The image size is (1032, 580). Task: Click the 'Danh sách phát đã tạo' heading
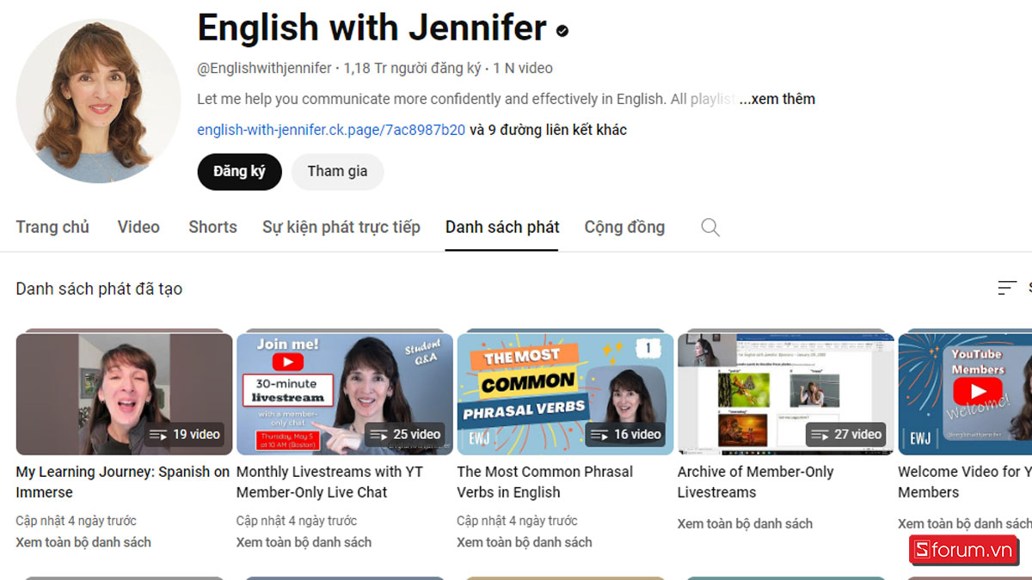point(99,289)
